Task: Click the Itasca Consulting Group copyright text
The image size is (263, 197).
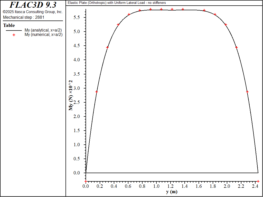Action: click(x=33, y=12)
